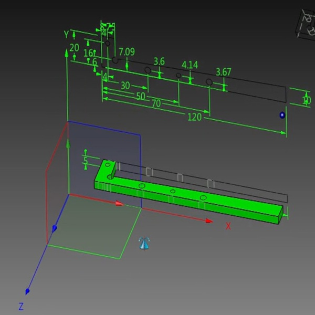Click the view cube in top-right corner

(306, 24)
